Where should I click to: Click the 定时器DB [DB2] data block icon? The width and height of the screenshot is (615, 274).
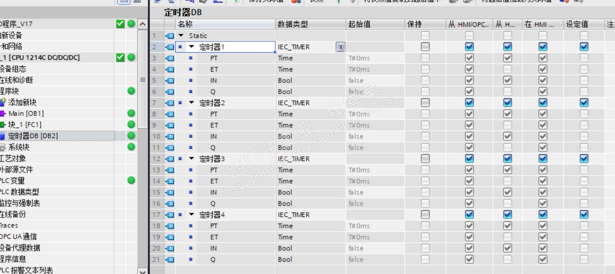[x=3, y=136]
